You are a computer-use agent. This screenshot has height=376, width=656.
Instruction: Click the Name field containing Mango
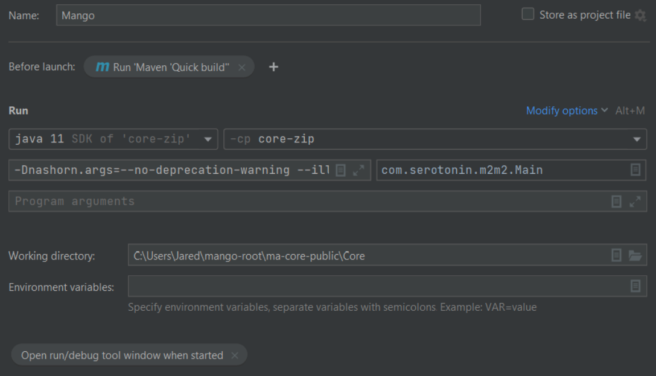(x=268, y=16)
